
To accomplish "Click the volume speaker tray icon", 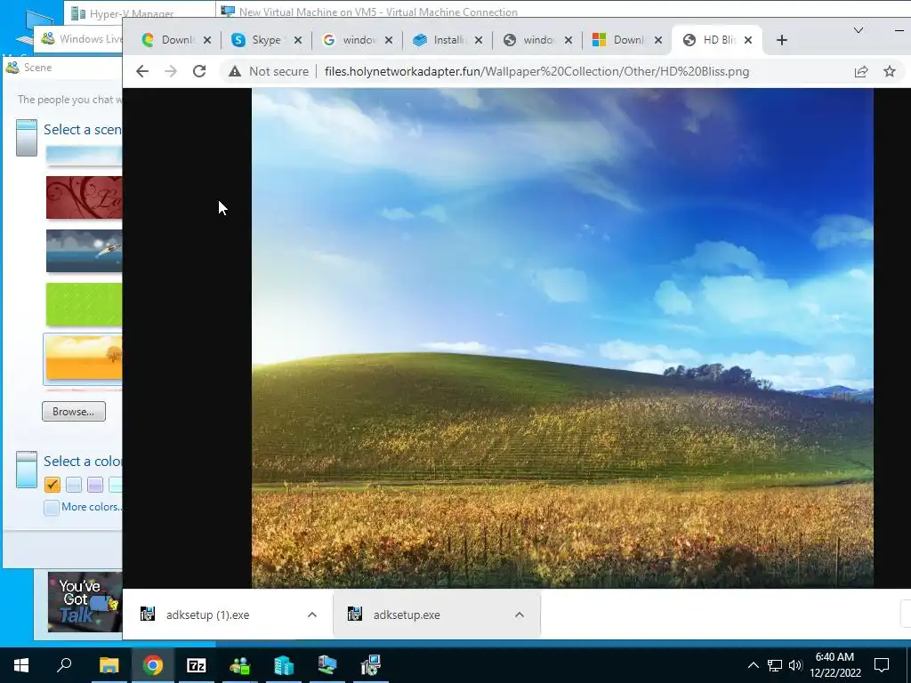I will tap(794, 665).
